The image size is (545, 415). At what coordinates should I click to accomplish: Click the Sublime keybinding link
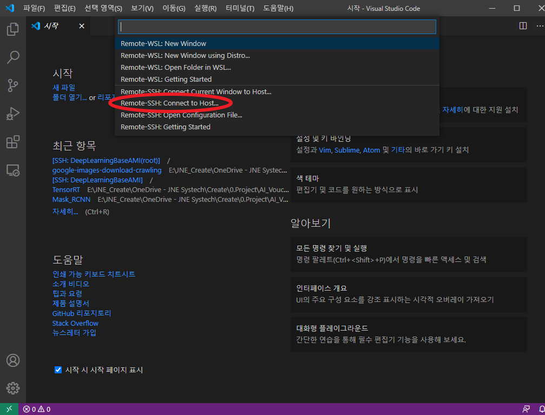tap(347, 150)
